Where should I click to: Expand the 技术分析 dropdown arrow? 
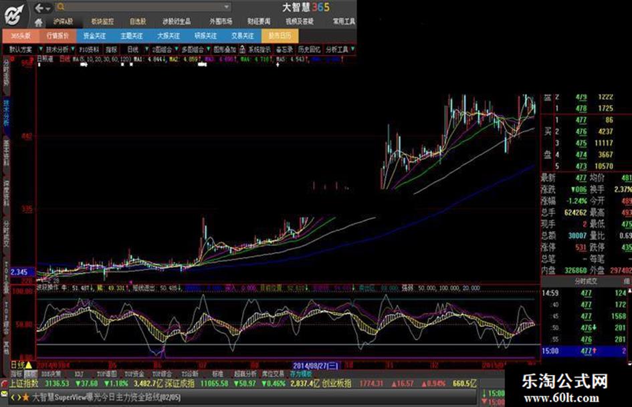point(73,49)
